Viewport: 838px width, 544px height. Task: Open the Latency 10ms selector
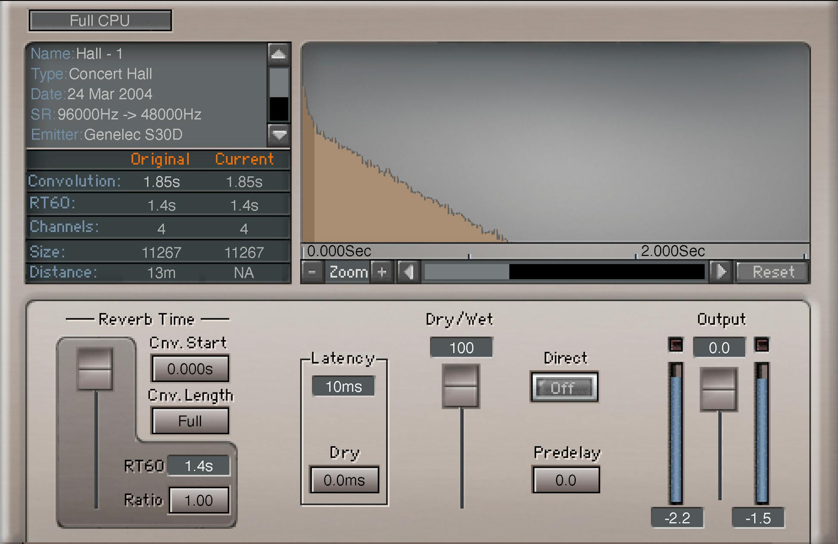coord(343,386)
